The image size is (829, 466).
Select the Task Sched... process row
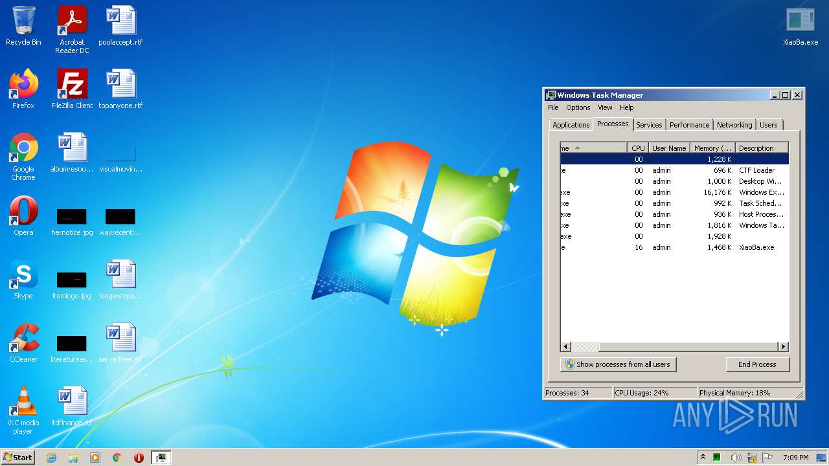pos(674,203)
